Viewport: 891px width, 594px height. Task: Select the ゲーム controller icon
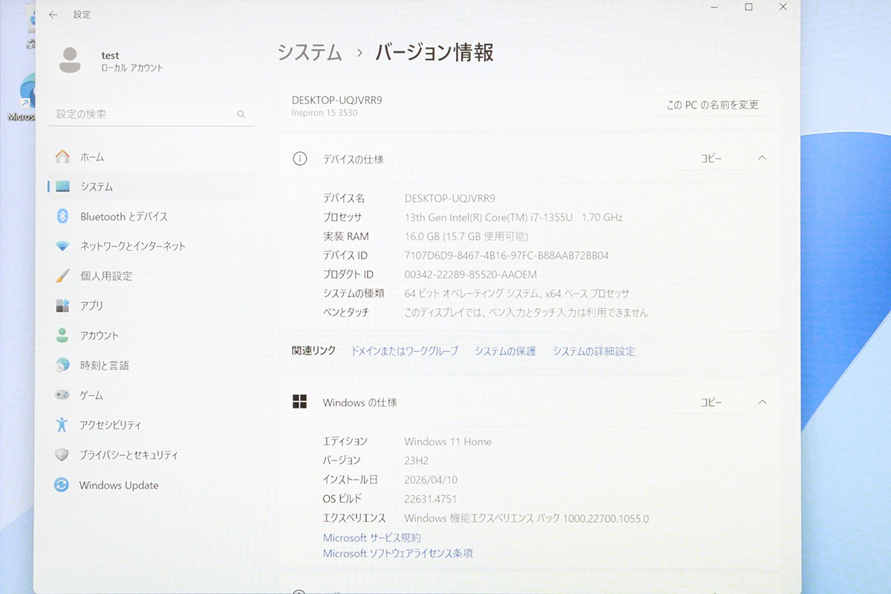click(x=62, y=395)
